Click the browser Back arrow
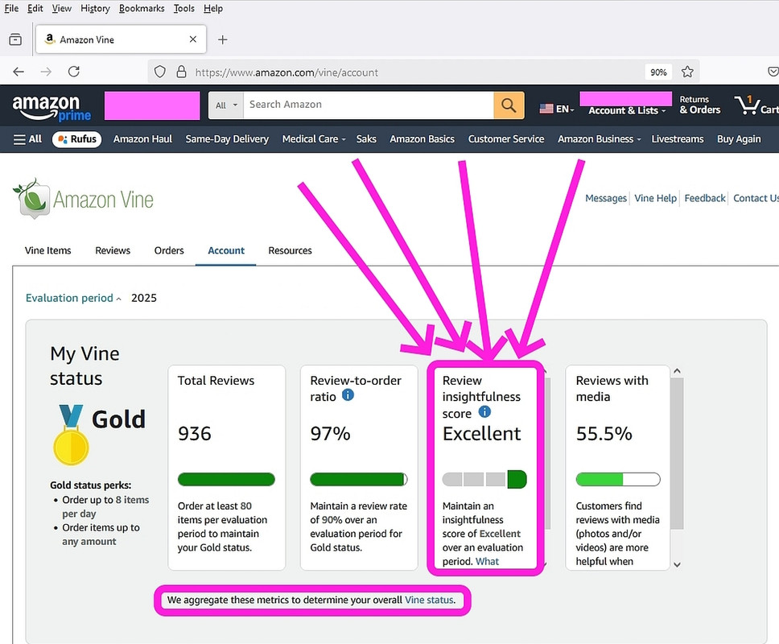This screenshot has height=644, width=779. click(x=19, y=72)
